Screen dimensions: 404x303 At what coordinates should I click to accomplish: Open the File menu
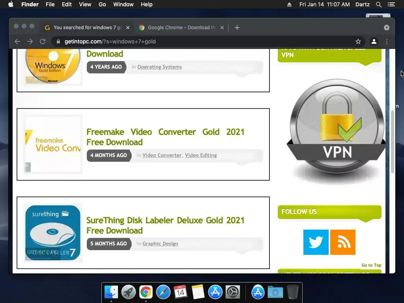(x=50, y=4)
